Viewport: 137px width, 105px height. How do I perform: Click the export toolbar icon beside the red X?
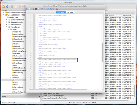[x=24, y=6]
